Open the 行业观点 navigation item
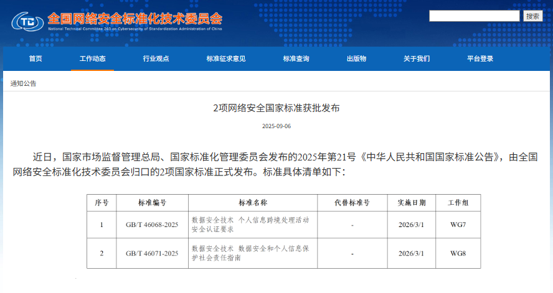 (x=156, y=59)
